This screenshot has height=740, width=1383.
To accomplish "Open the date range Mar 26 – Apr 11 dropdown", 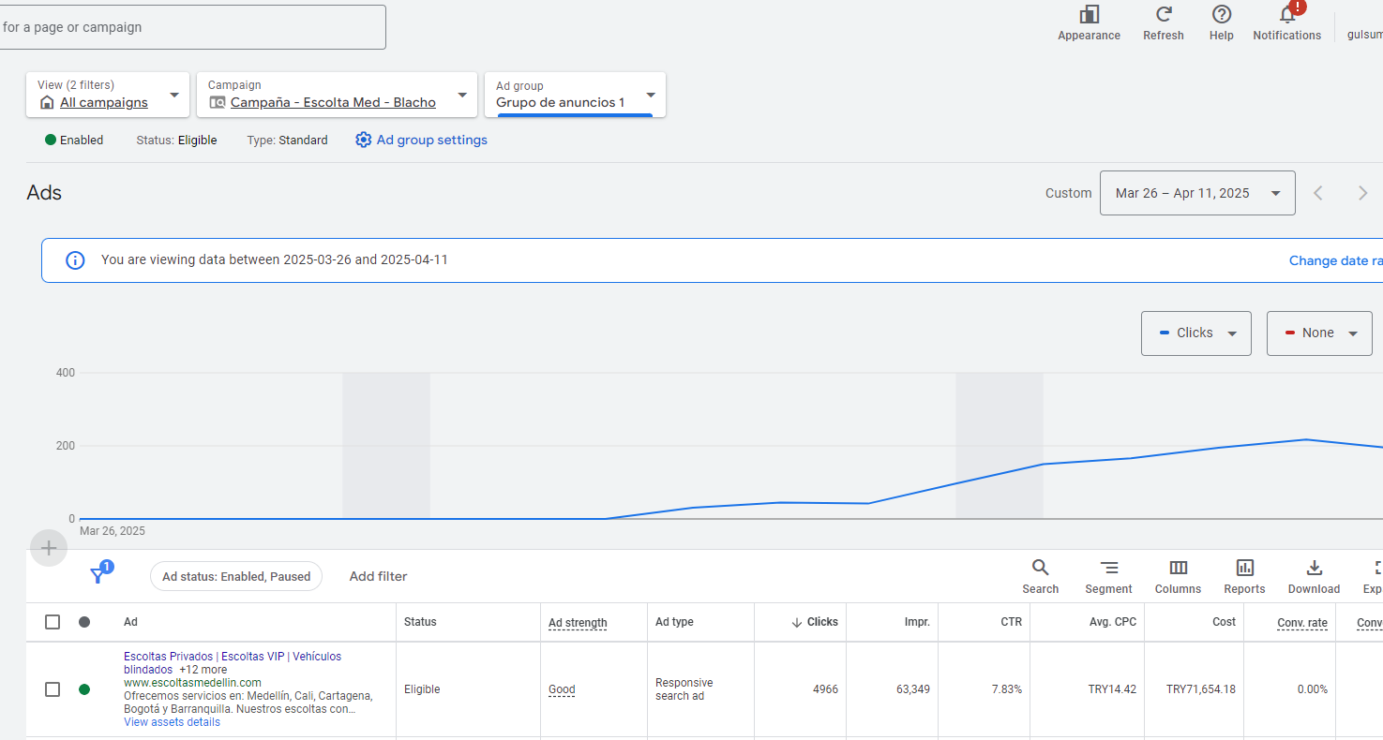I will click(1197, 193).
